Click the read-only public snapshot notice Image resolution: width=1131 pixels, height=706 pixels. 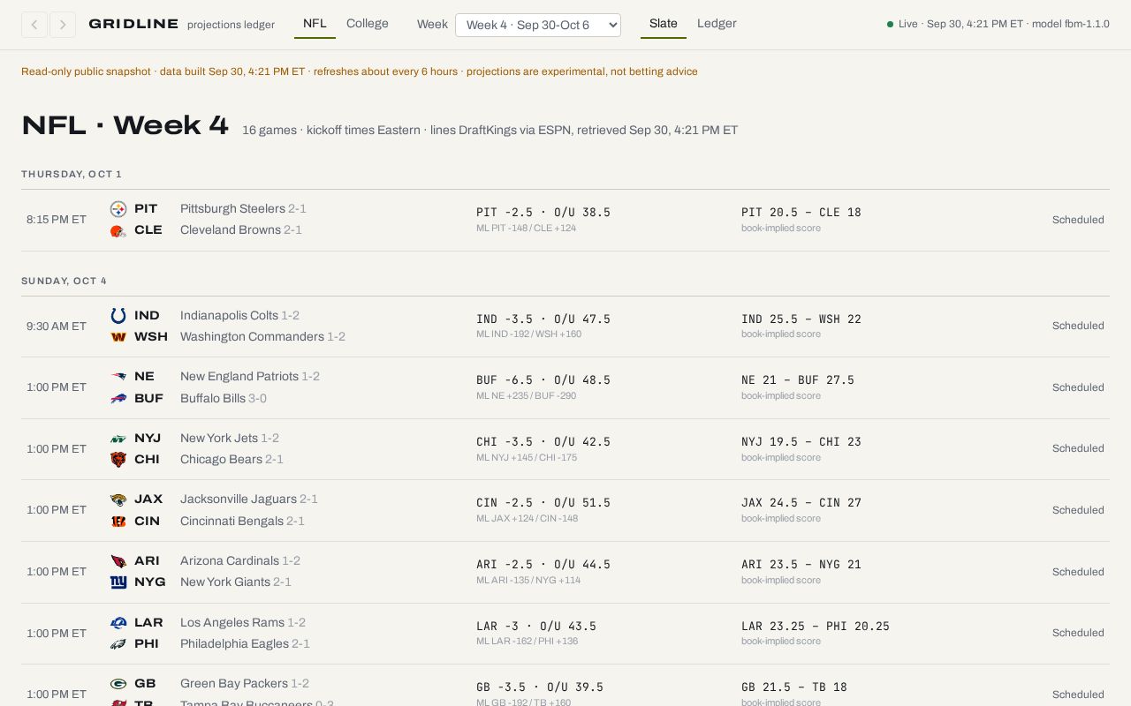(x=360, y=71)
